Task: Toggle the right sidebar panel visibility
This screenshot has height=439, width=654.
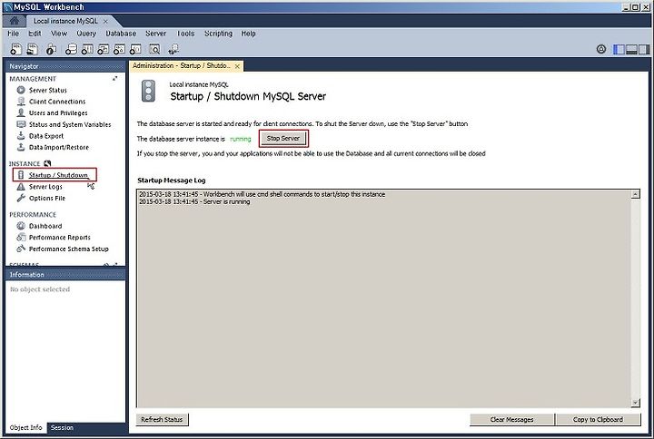Action: pos(644,49)
